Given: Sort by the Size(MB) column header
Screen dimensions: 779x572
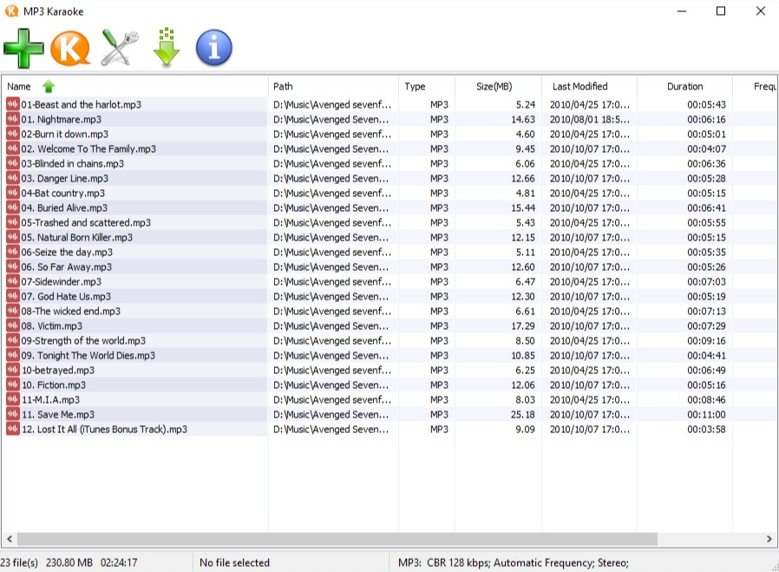Looking at the screenshot, I should (498, 87).
